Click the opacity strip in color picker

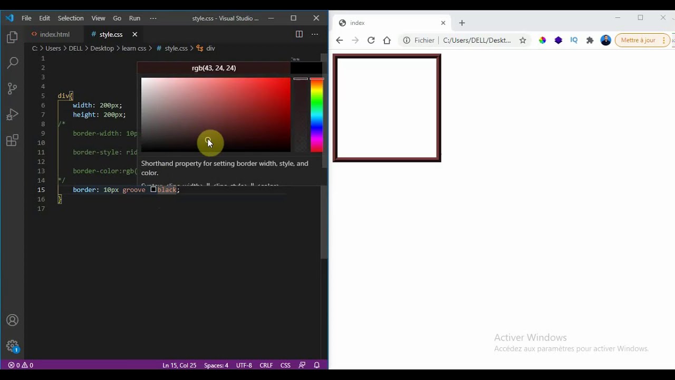click(x=301, y=115)
